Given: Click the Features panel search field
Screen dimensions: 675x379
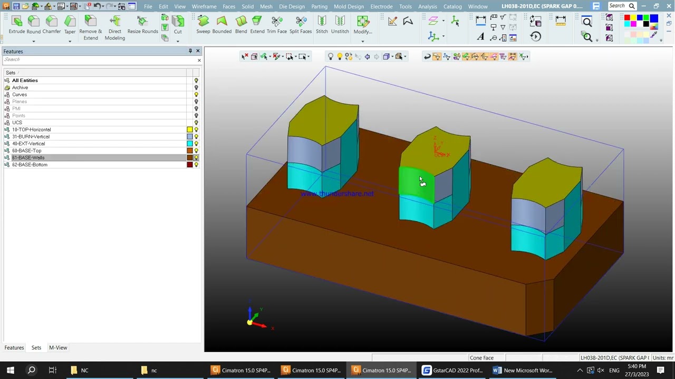Looking at the screenshot, I should (x=99, y=59).
